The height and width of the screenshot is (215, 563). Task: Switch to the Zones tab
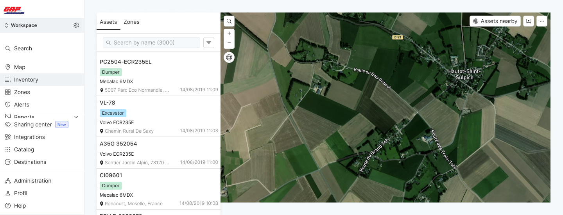click(x=131, y=22)
